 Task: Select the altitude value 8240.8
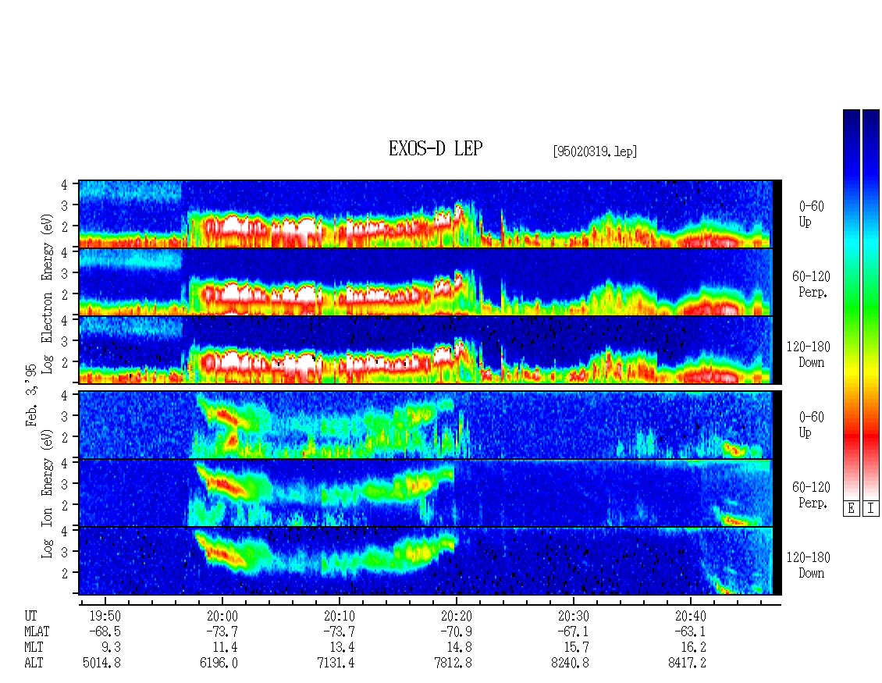click(x=570, y=663)
